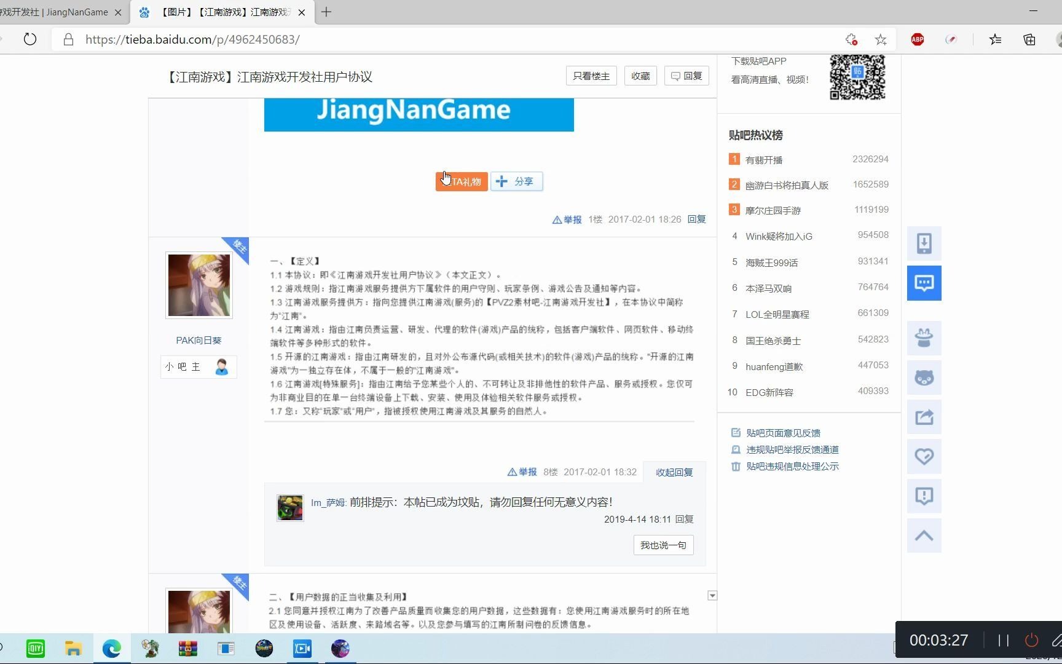Click the 小吧主 badge under PAK向日葵
Image resolution: width=1062 pixels, height=664 pixels.
(199, 367)
